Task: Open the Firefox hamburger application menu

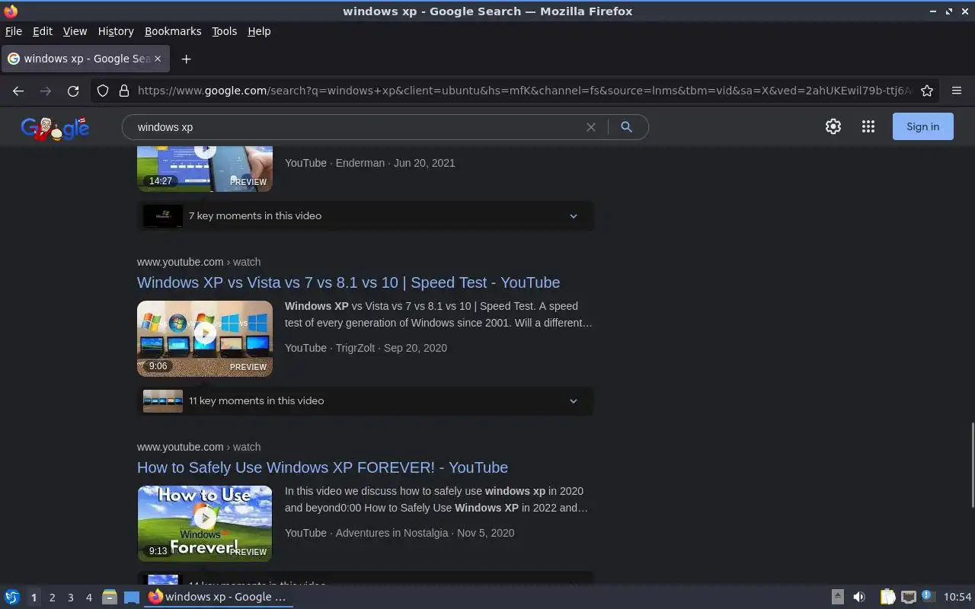Action: coord(957,91)
